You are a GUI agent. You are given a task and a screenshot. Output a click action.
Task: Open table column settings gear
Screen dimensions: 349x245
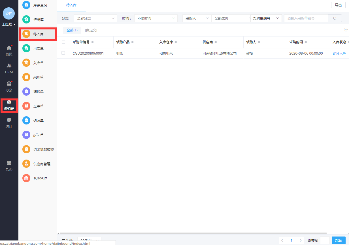coord(346,30)
